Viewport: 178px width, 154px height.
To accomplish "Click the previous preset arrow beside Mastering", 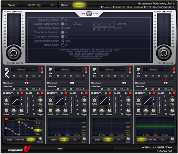I will (x=51, y=5).
